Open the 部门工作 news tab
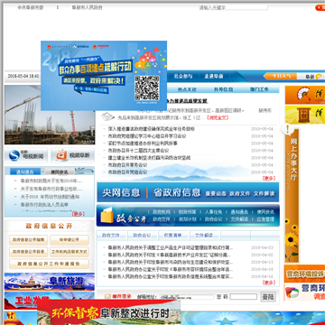 coord(259,89)
